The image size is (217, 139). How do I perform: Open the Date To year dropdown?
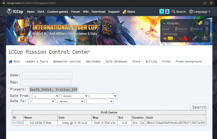coord(100,101)
